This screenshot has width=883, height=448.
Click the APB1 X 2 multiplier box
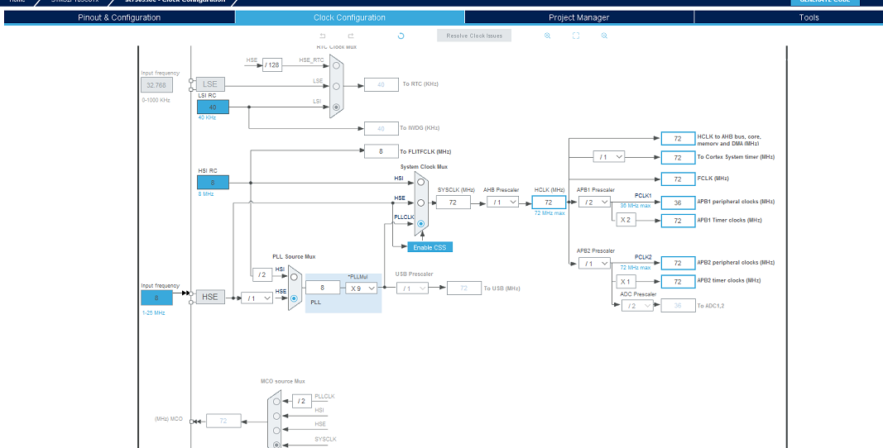tap(626, 220)
